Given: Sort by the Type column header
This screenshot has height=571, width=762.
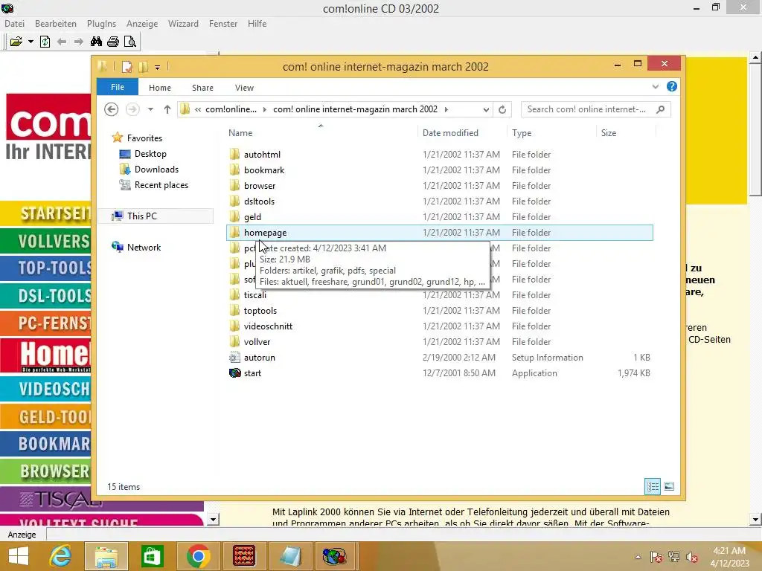Looking at the screenshot, I should 522,133.
